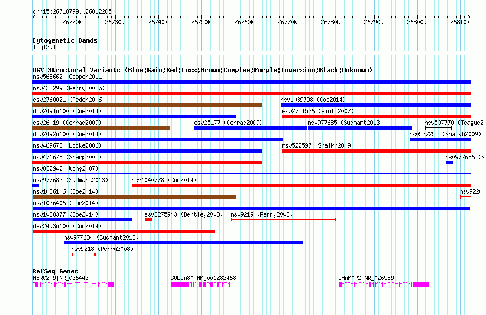This screenshot has height=315, width=486.
Task: Click the dgv2491n100 (Coe2014) label
Action: (x=67, y=111)
